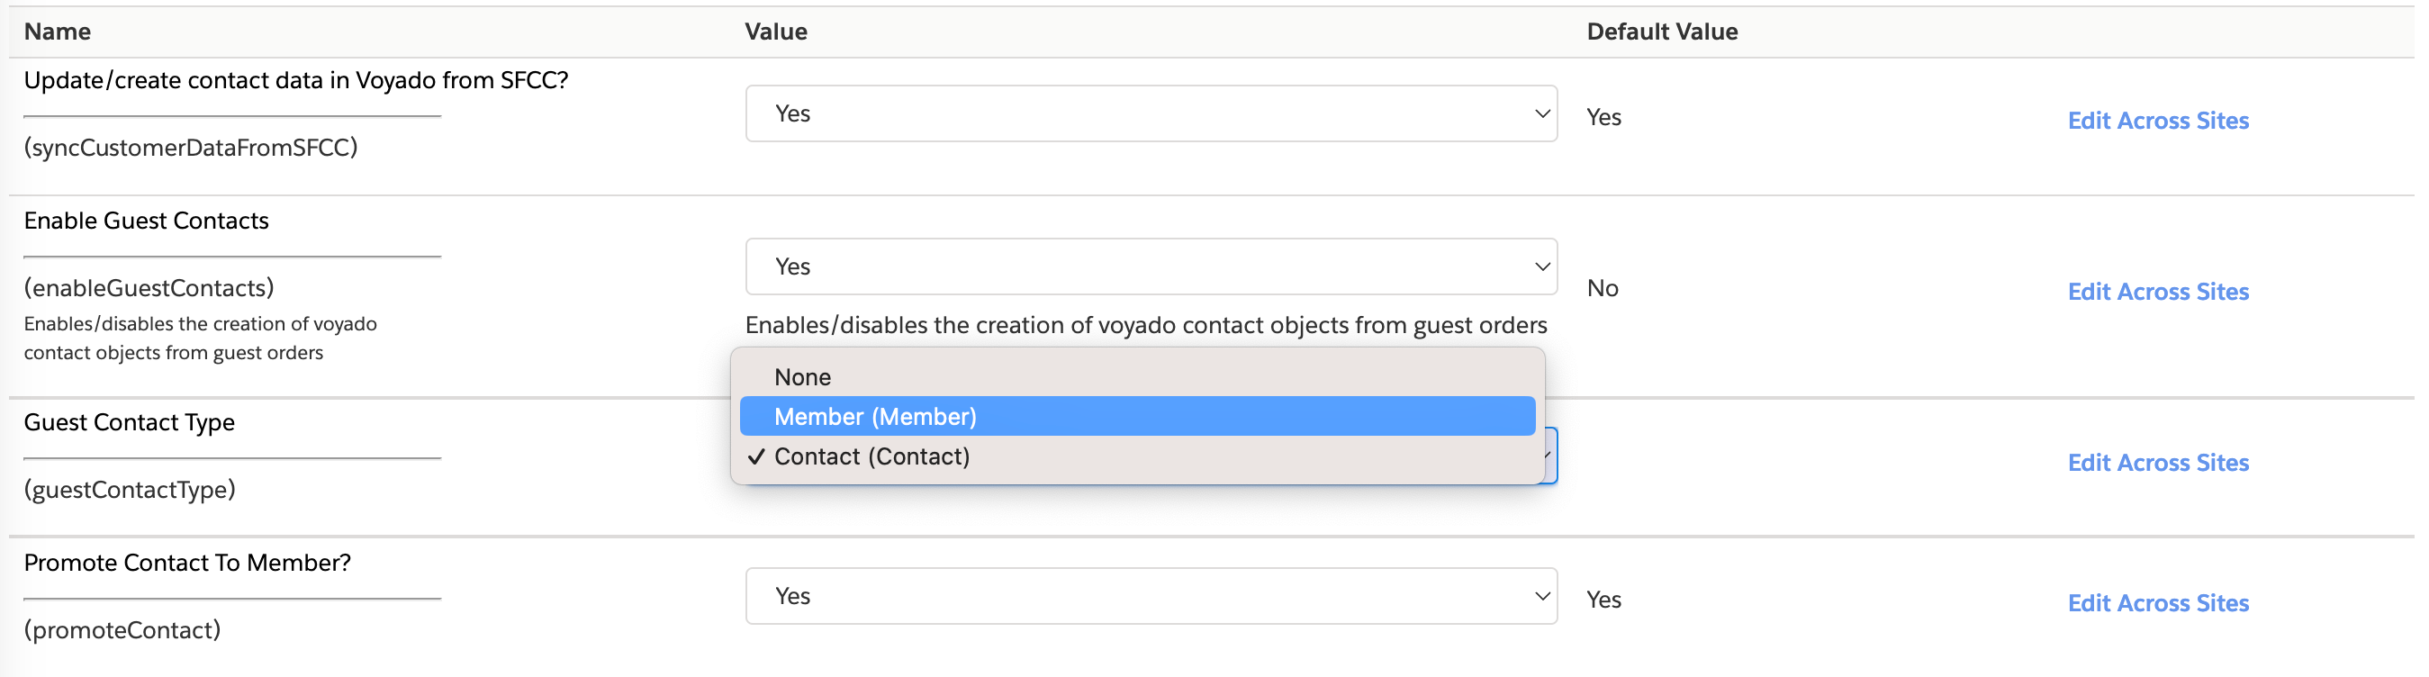This screenshot has height=677, width=2429.
Task: Edit promoteContact across sites
Action: point(2158,602)
